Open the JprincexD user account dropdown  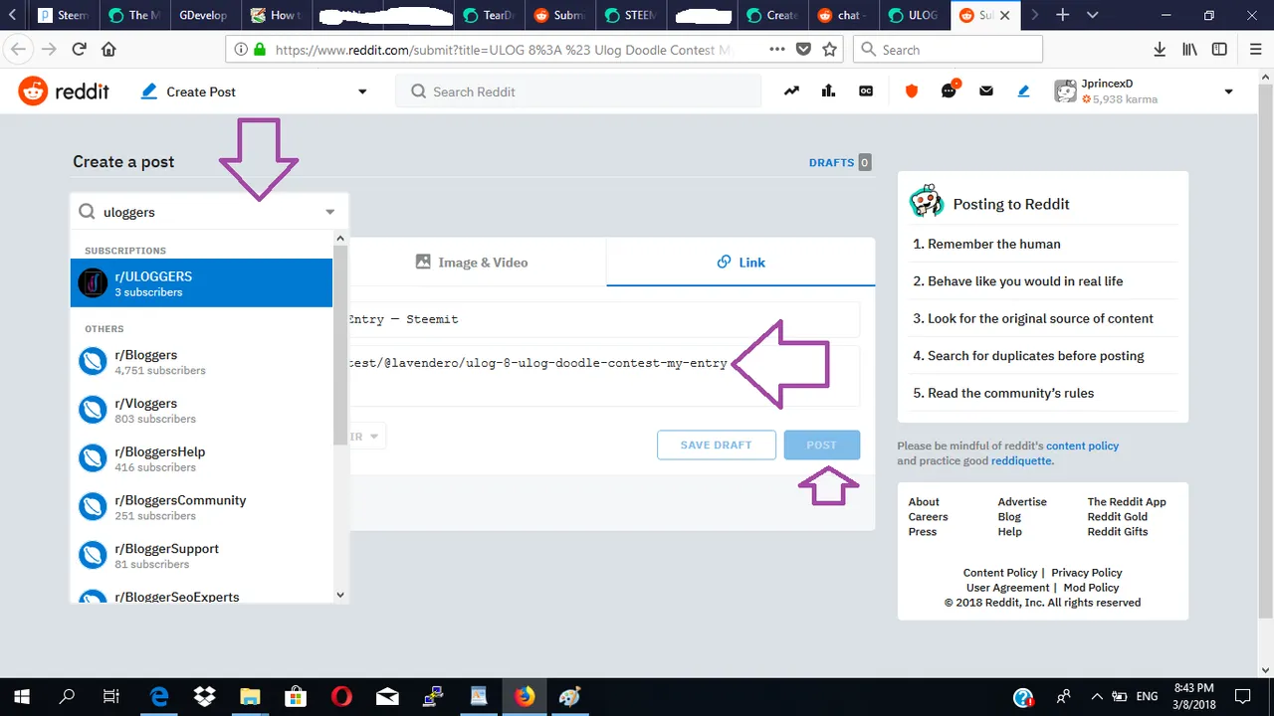click(x=1228, y=91)
